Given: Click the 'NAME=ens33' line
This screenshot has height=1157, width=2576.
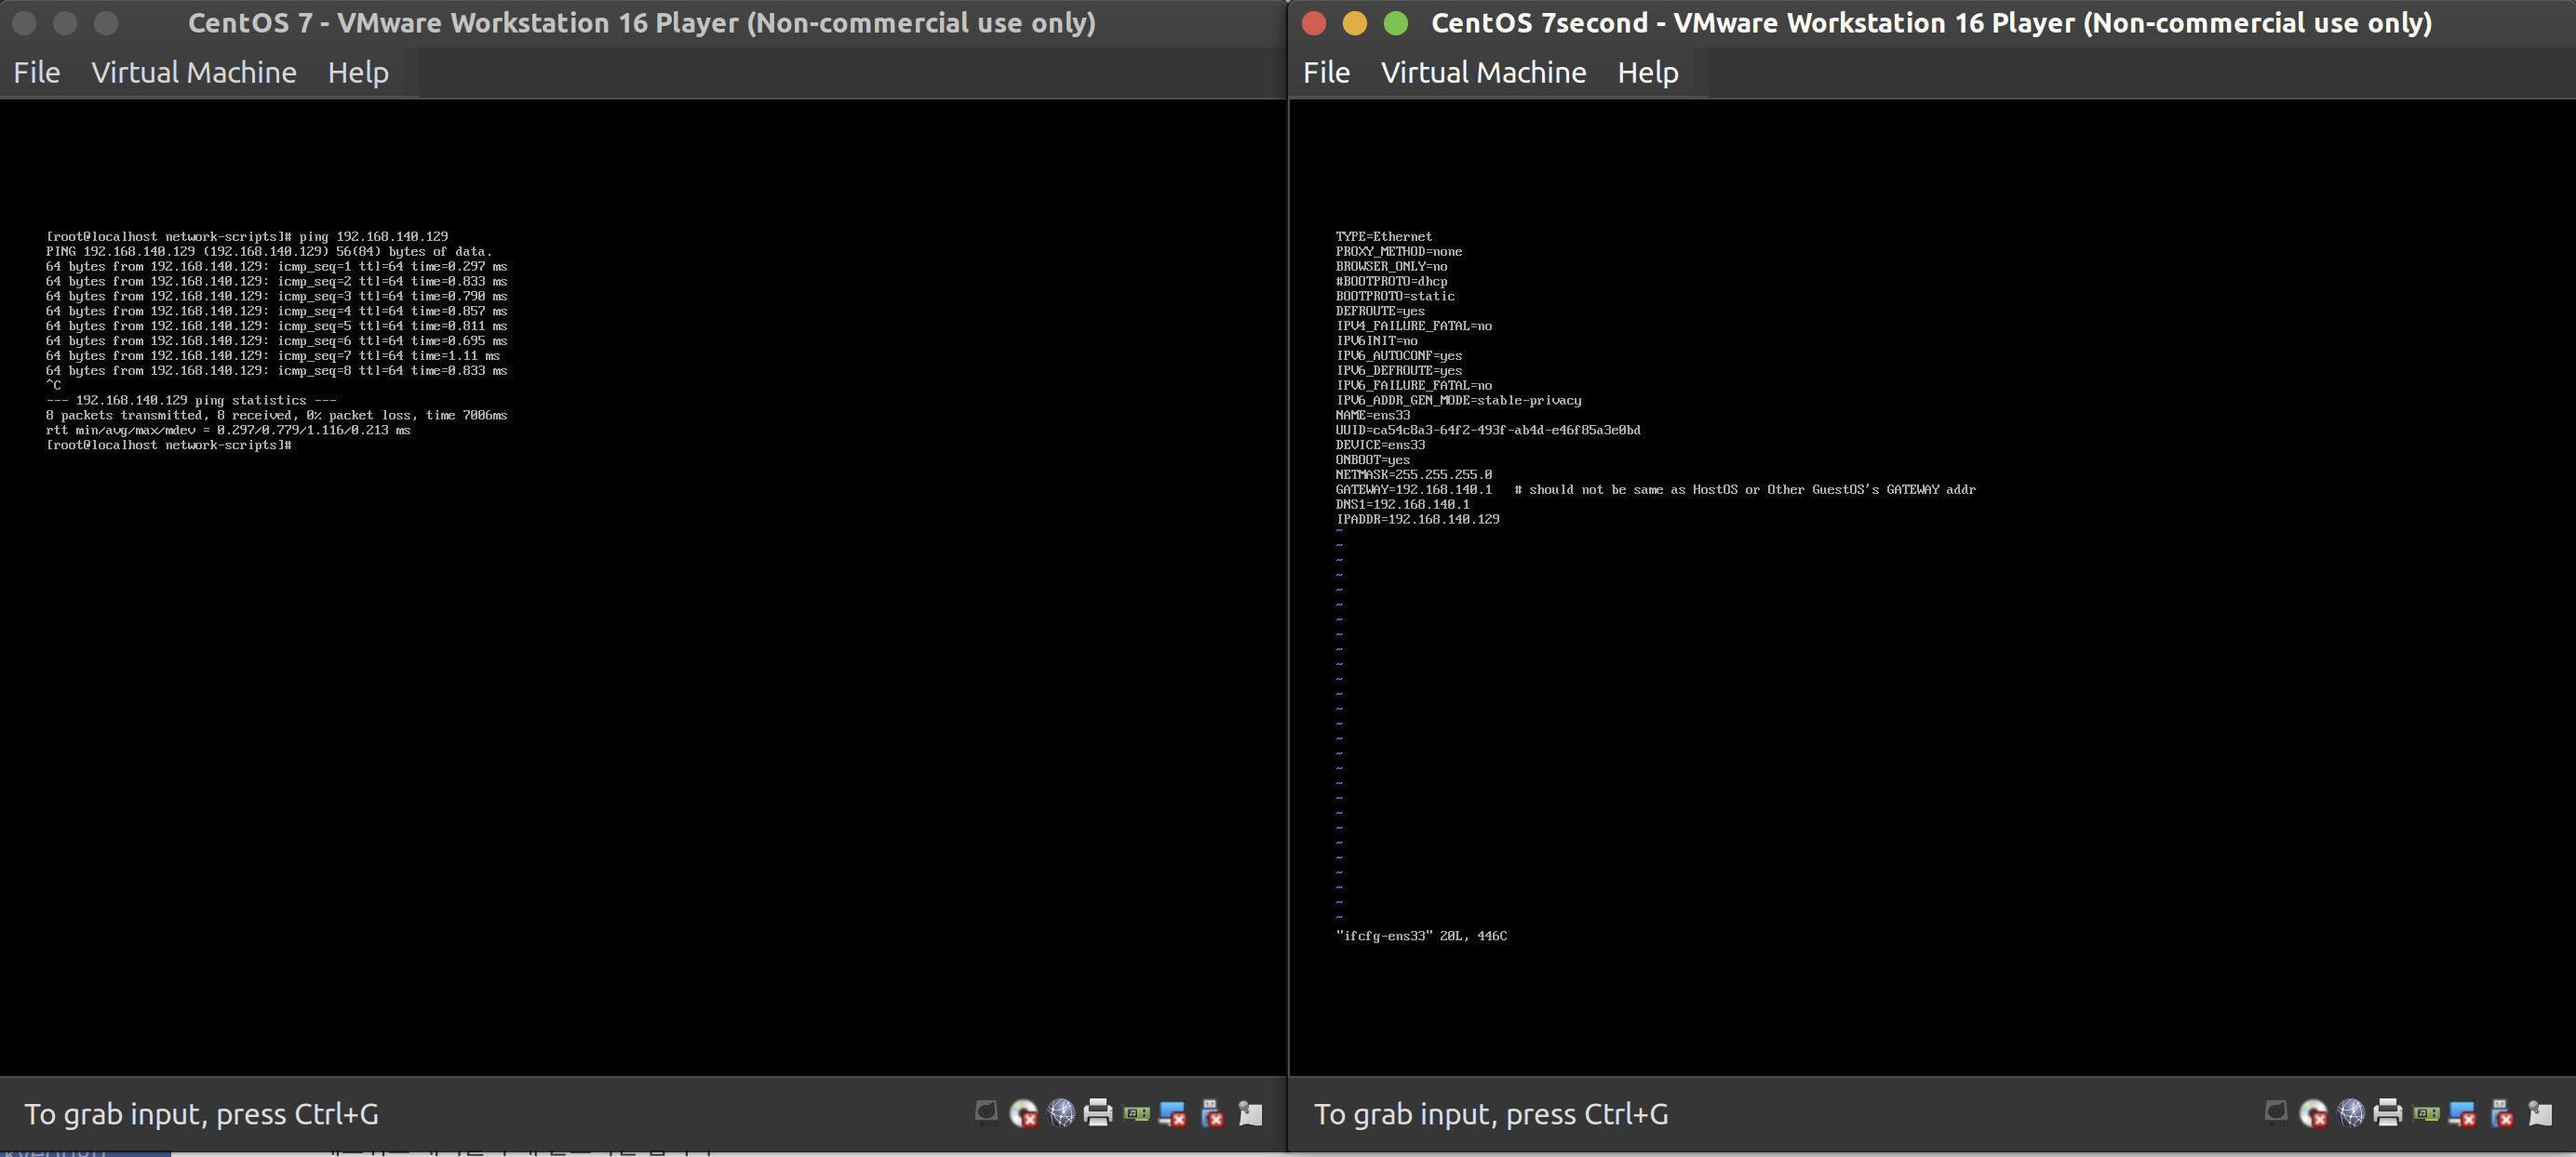Looking at the screenshot, I should pos(1373,416).
